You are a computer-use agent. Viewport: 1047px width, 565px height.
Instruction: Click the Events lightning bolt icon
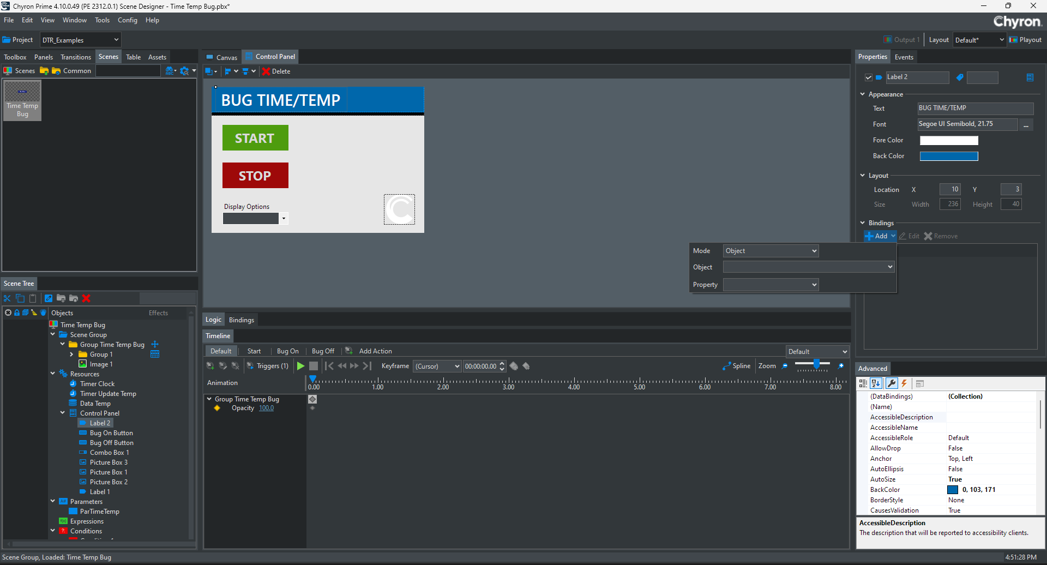click(904, 383)
